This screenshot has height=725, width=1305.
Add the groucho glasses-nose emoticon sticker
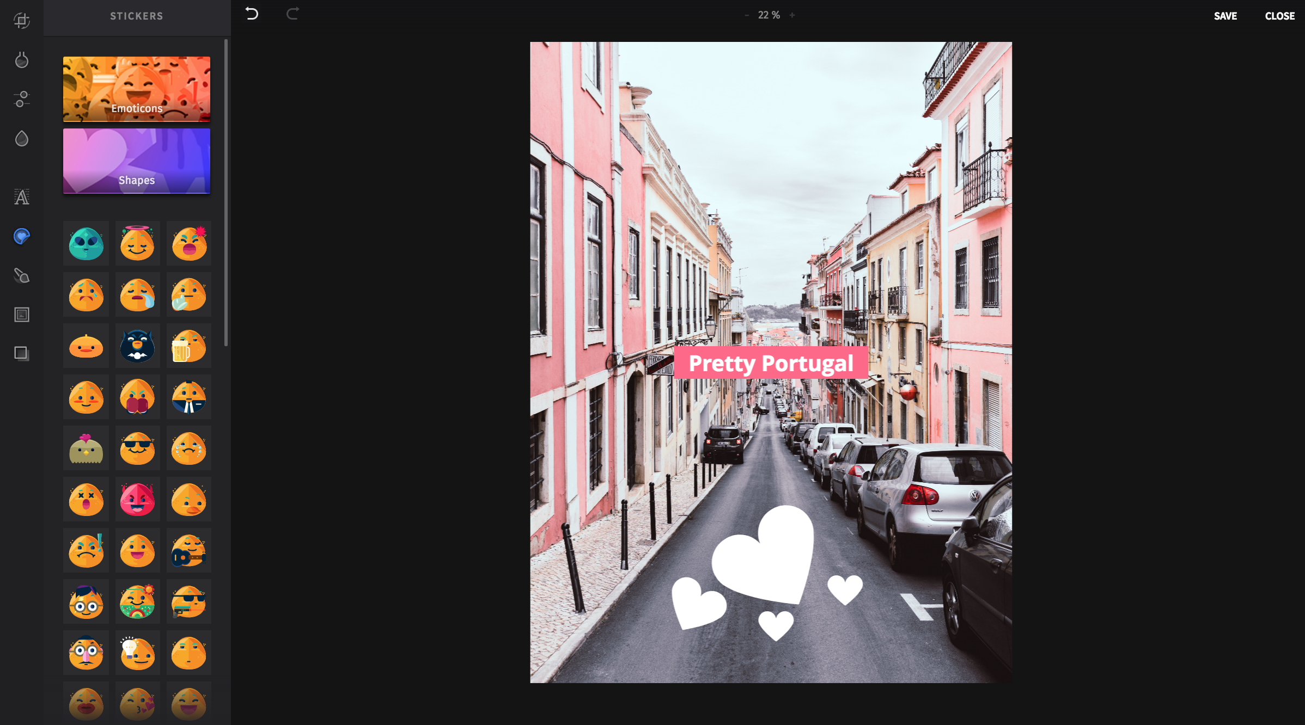(86, 653)
